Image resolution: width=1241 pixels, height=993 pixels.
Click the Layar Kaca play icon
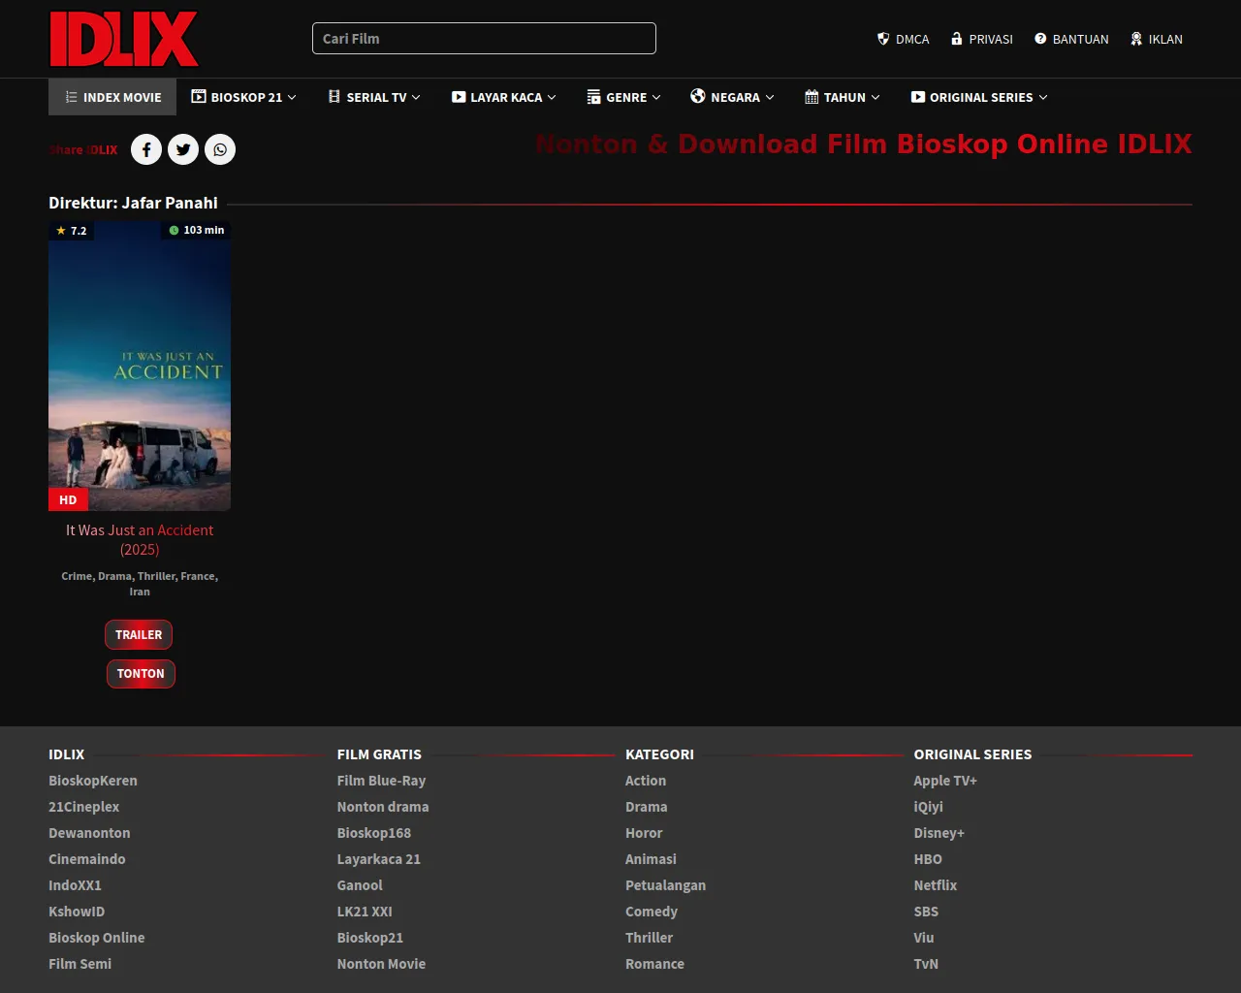pyautogui.click(x=459, y=97)
